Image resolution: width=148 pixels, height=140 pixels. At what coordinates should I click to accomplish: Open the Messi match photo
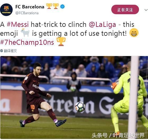tap(74, 97)
